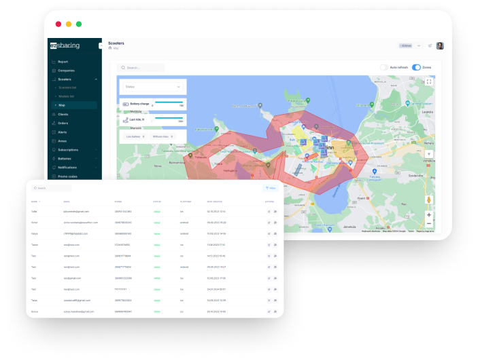Screen dimensions: 478x361
Task: Click the search field above the clients table
Action: click(52, 188)
